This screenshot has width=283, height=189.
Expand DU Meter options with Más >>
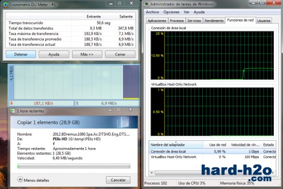(x=87, y=54)
